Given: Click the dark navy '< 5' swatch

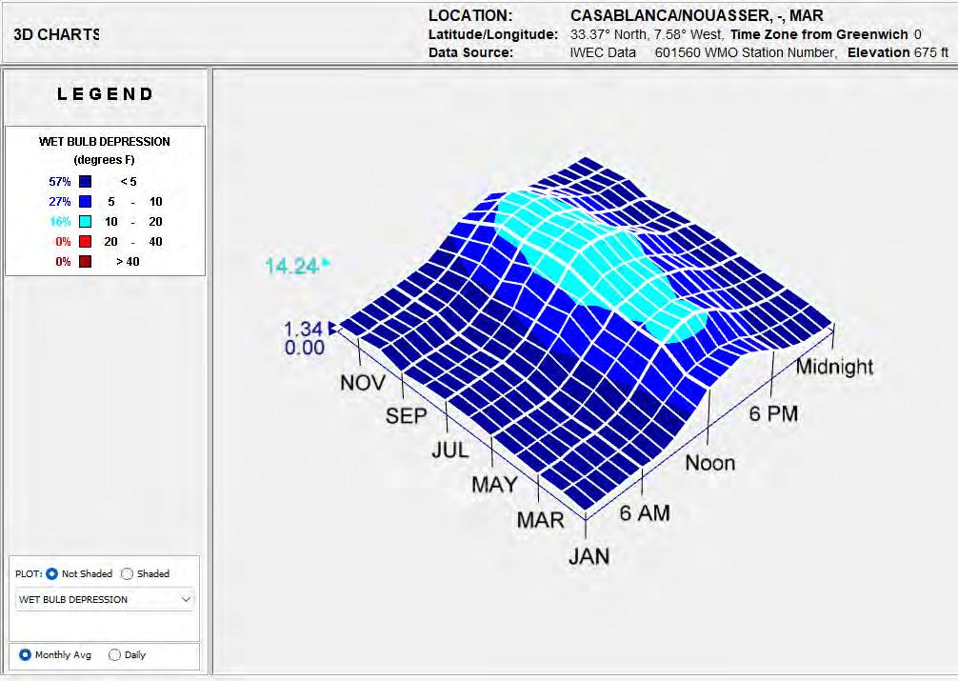Looking at the screenshot, I should pos(86,182).
